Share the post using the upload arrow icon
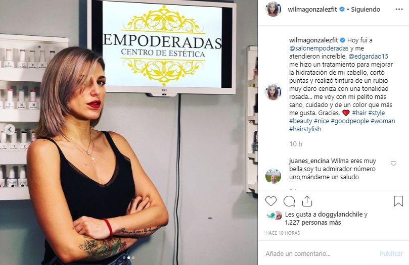409x265 pixels. pos(307,201)
